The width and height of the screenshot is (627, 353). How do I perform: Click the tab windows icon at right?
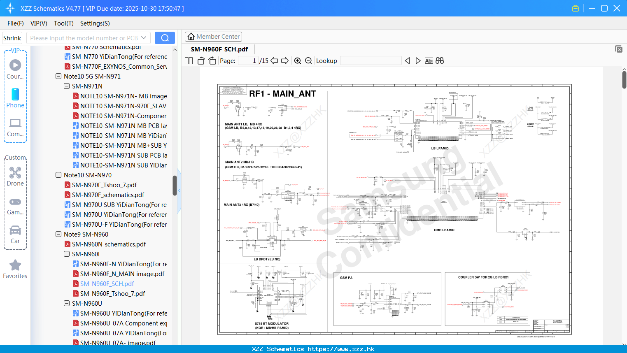click(x=619, y=49)
